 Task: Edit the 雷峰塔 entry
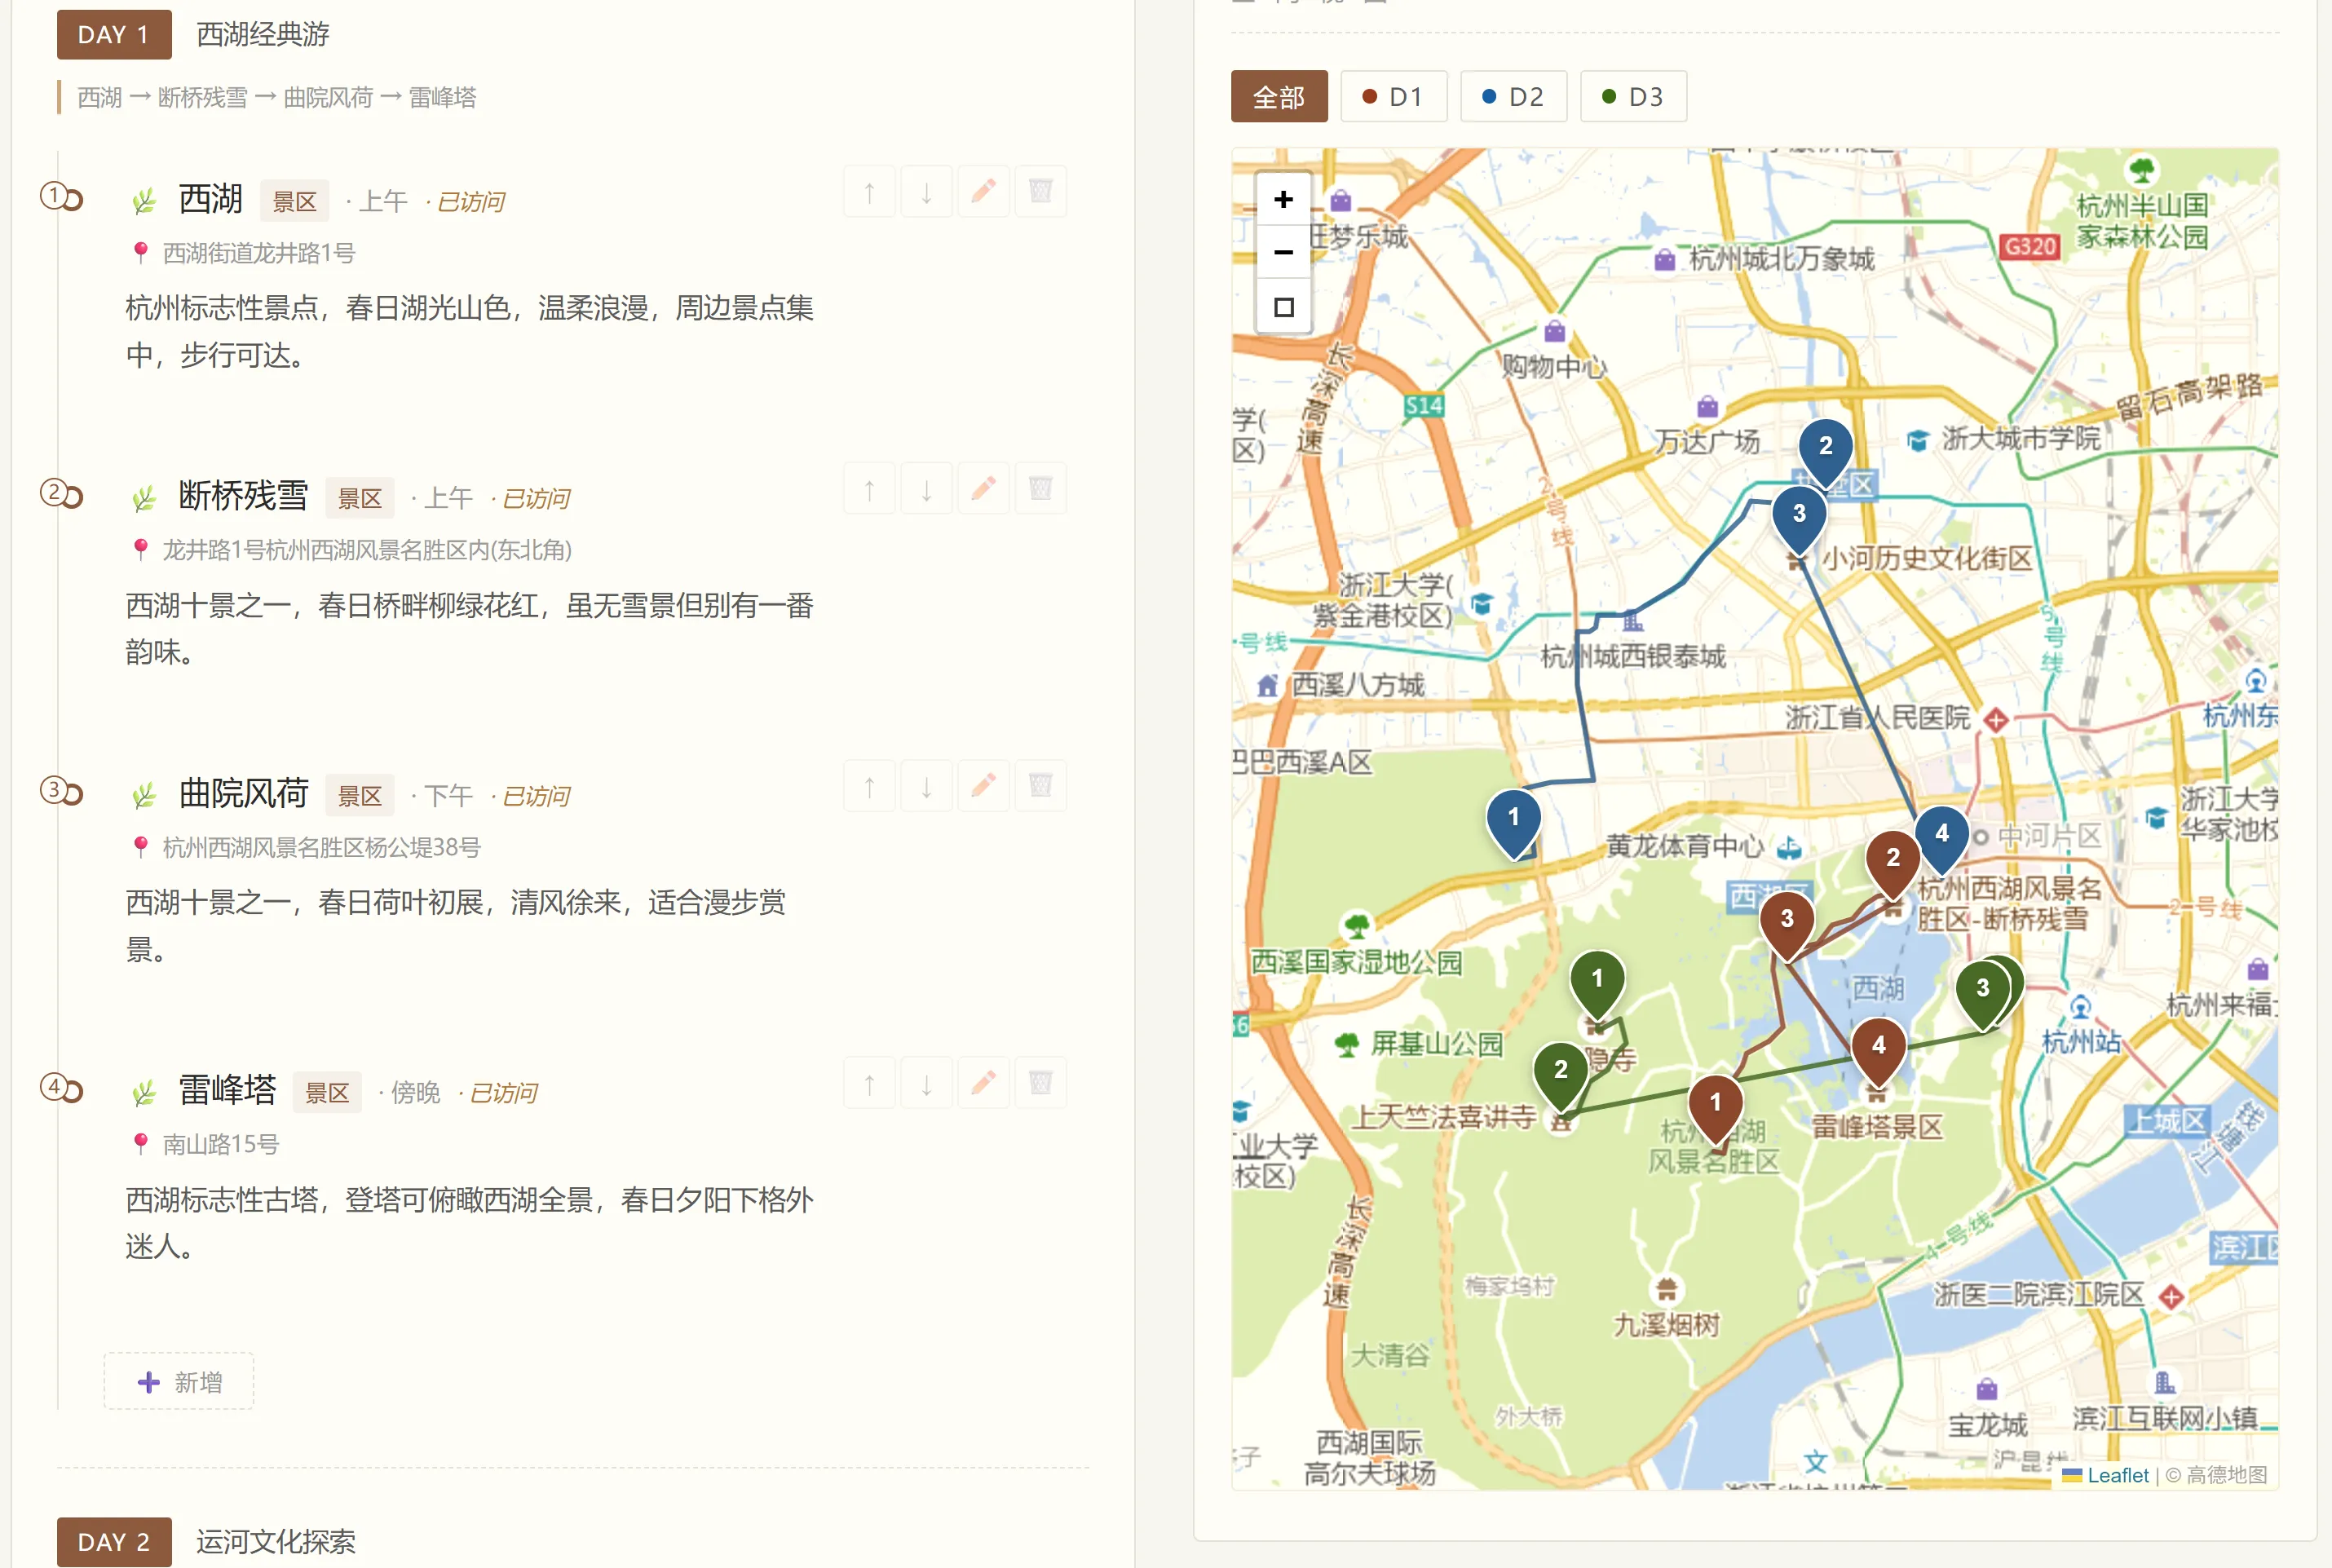pos(983,1083)
